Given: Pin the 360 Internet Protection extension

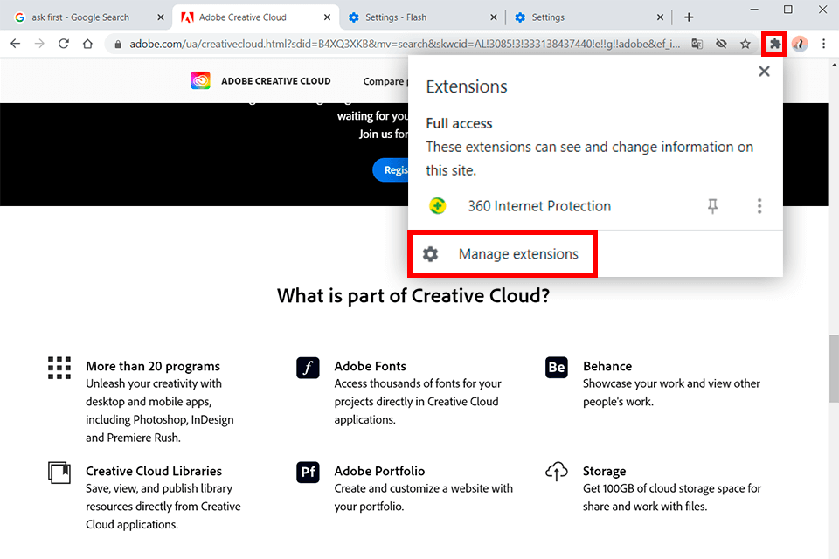Looking at the screenshot, I should tap(712, 206).
